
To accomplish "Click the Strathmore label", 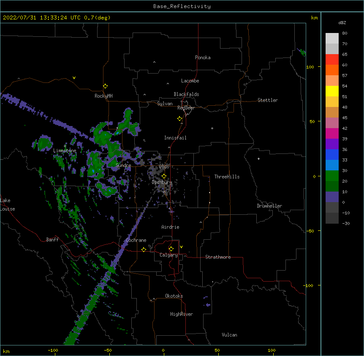I will pyautogui.click(x=218, y=257).
